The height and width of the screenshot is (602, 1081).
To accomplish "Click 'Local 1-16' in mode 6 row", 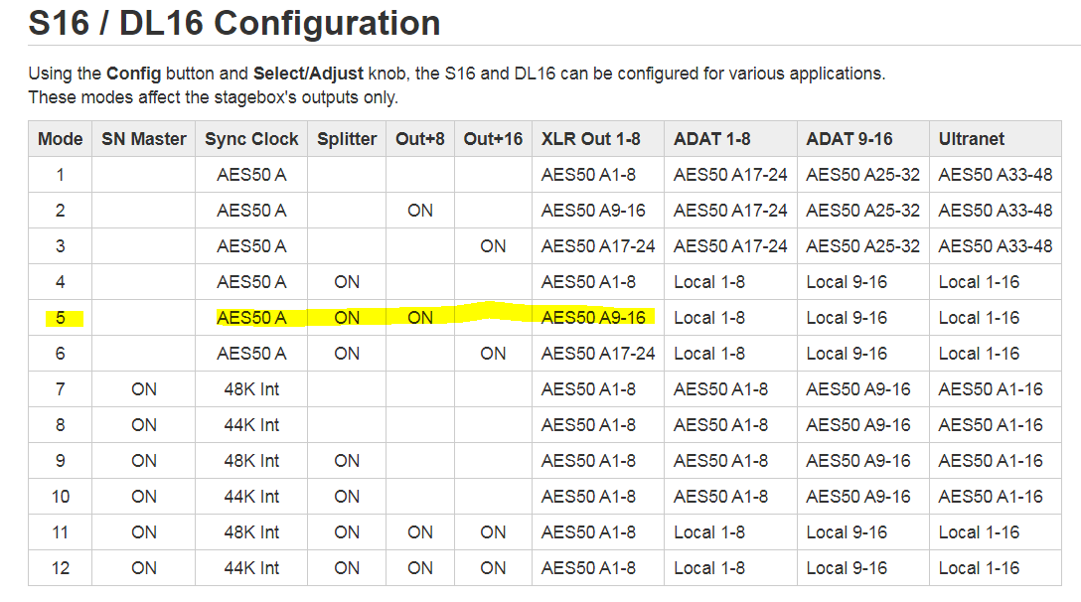I will click(979, 354).
